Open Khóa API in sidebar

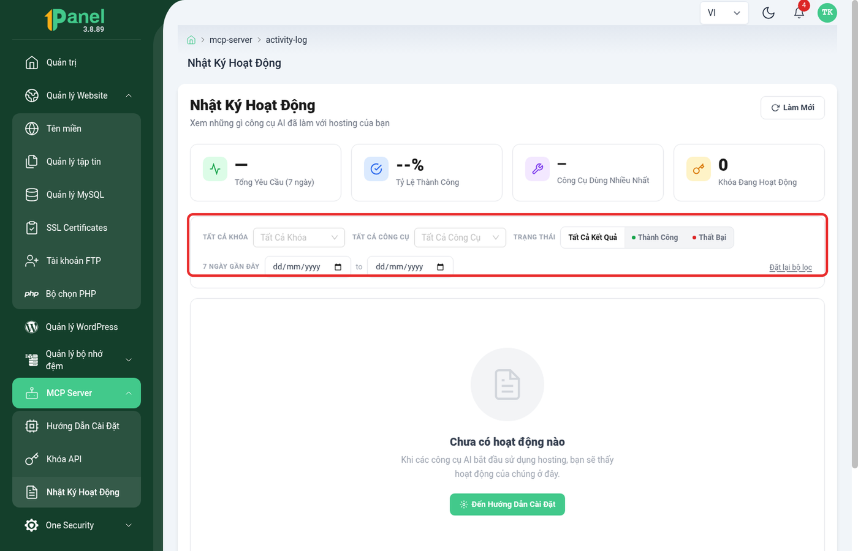77,459
